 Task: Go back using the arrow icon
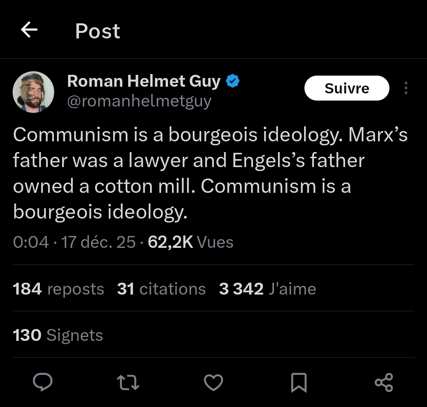click(29, 30)
